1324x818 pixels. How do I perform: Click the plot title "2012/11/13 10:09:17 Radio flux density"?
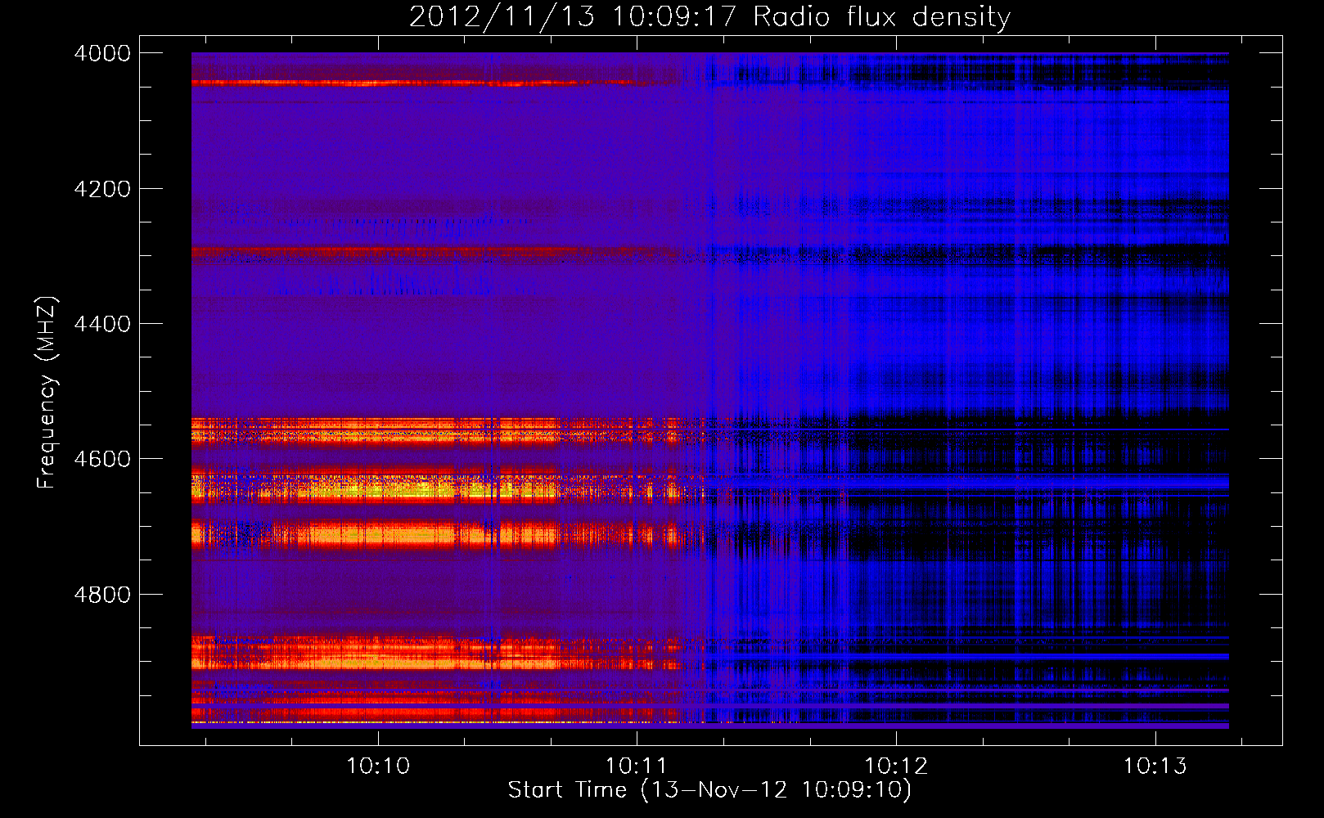click(709, 17)
